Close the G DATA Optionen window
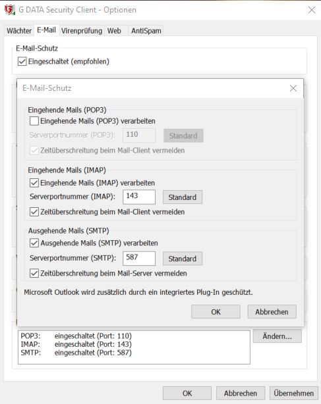Viewport: 321px width, 404px height. click(x=312, y=10)
